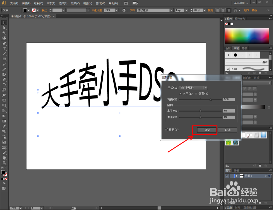Open the 对象(O) menu
Screen dimensions: 273x210
pos(38,3)
